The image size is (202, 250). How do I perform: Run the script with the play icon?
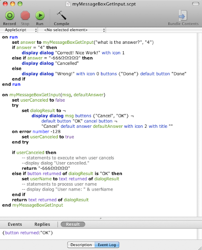(40, 16)
